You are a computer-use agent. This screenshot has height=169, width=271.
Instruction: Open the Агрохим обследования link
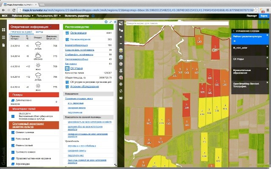[85, 87]
